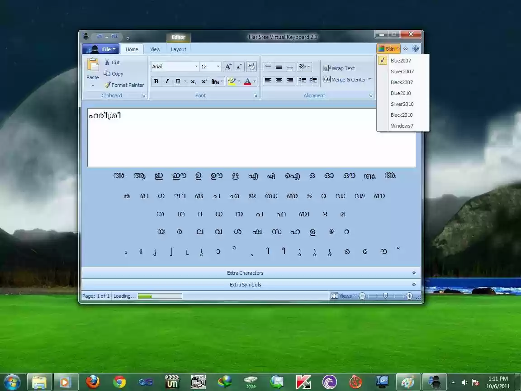The width and height of the screenshot is (521, 391).
Task: Select the checked Blue2007 skin
Action: pos(401,60)
